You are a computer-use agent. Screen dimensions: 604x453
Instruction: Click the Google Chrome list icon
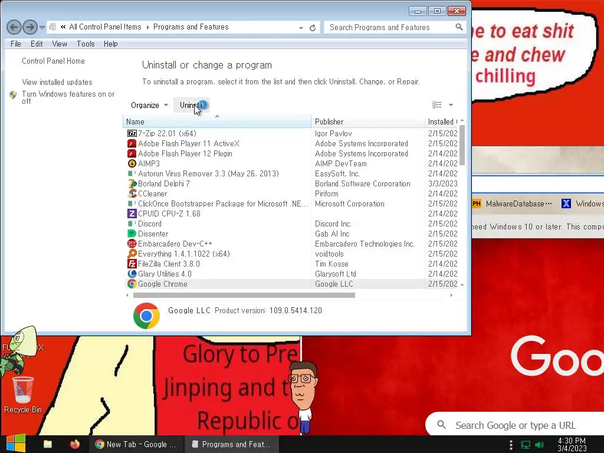[132, 284]
